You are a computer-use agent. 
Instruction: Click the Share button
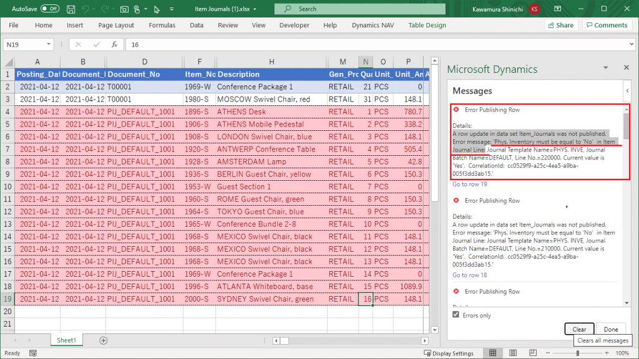pyautogui.click(x=561, y=25)
